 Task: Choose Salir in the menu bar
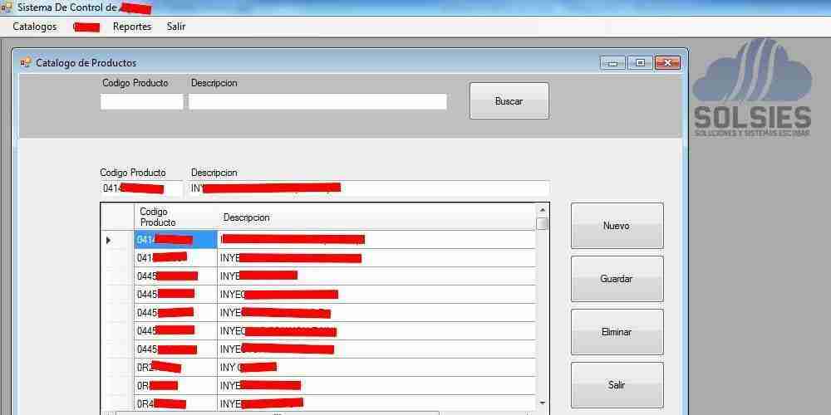point(176,27)
